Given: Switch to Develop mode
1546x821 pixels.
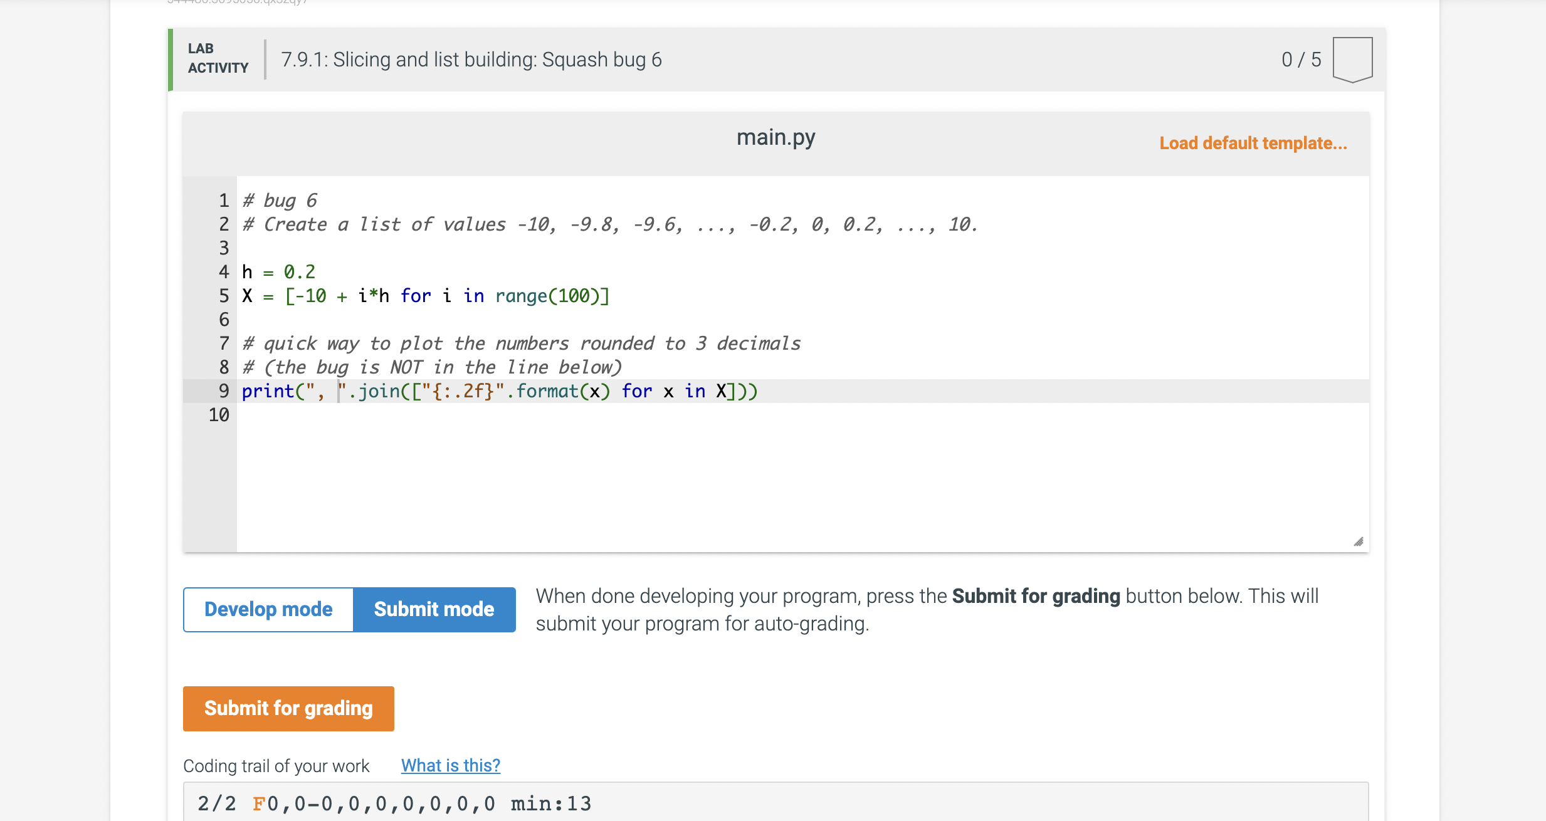Looking at the screenshot, I should 268,609.
